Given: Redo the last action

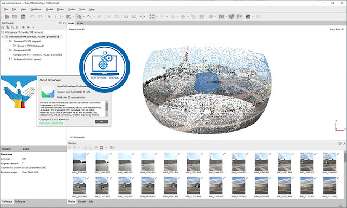Looking at the screenshot, I should [x=41, y=17].
